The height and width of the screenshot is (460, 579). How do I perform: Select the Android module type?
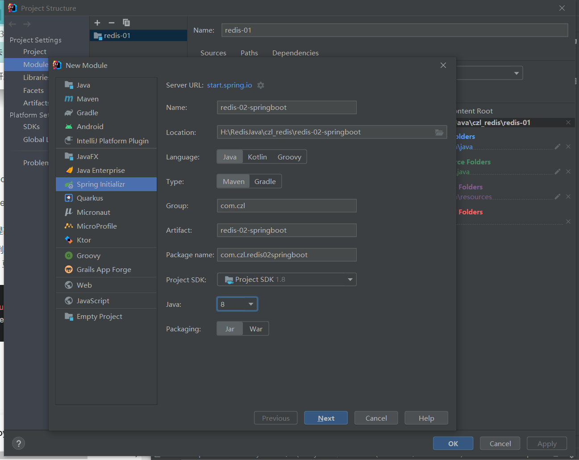point(106,126)
